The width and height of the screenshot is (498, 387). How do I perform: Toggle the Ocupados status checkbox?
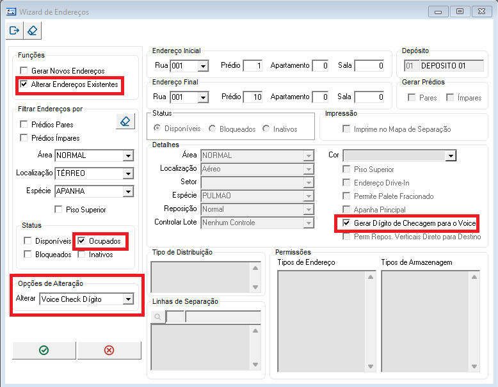pos(81,241)
